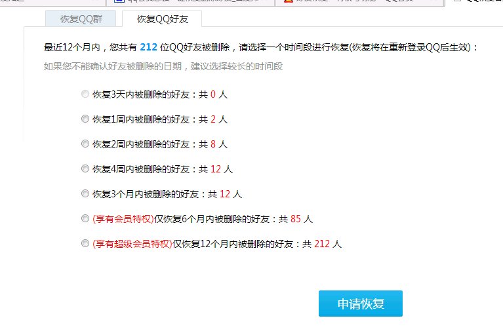This screenshot has height=335, width=503.
Task: Choose the 恢复1周内被删除的好友 radio option
Action: coord(85,119)
